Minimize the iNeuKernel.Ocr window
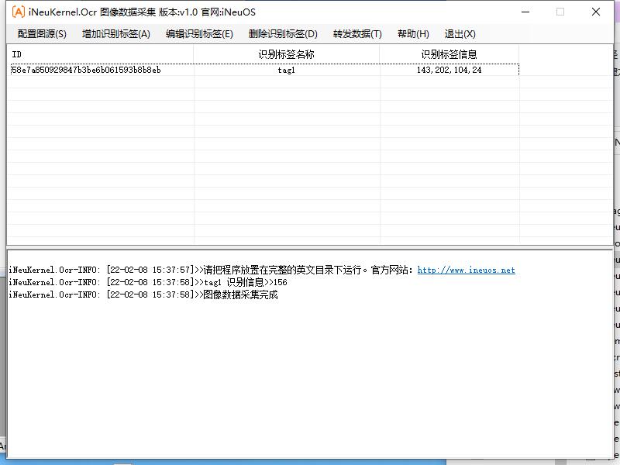Screen dimensions: 620x465 click(x=525, y=12)
